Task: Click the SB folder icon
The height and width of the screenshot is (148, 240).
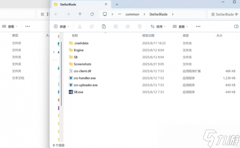Action: 71,57
